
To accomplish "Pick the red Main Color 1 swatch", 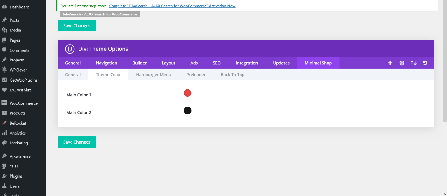I will [187, 93].
